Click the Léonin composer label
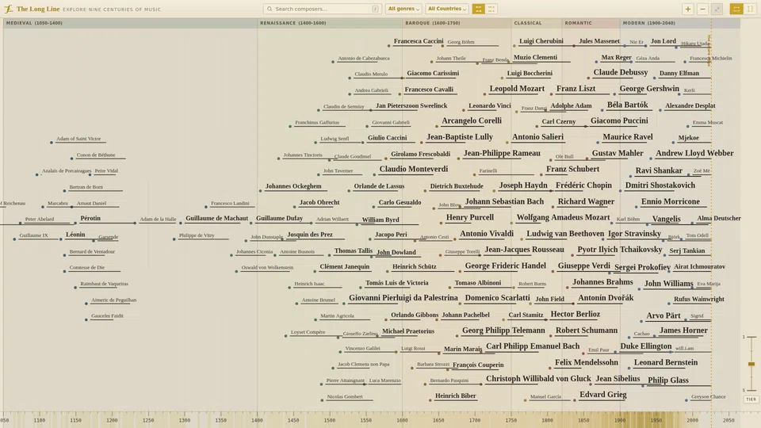 coord(75,235)
